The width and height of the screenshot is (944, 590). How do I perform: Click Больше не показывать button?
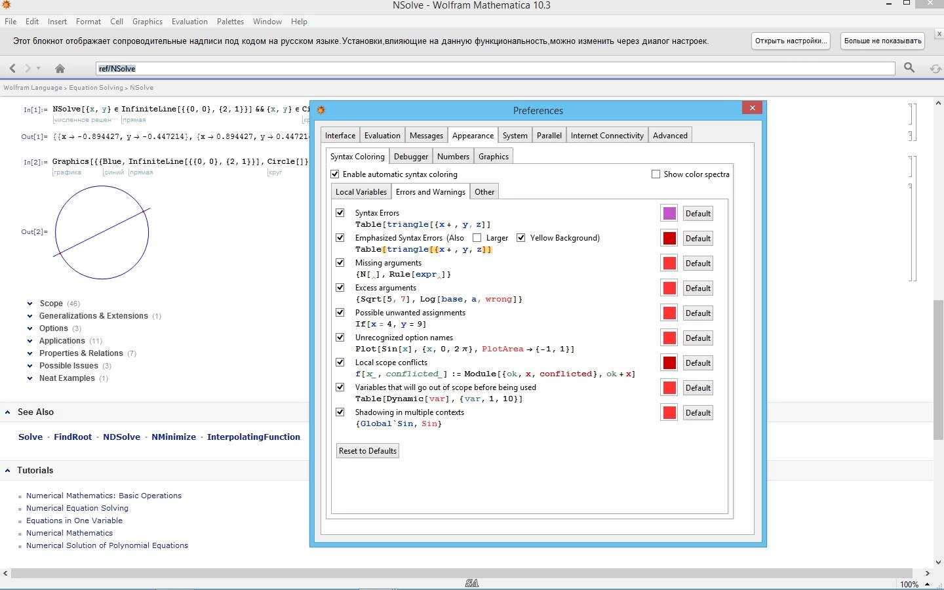tap(882, 41)
